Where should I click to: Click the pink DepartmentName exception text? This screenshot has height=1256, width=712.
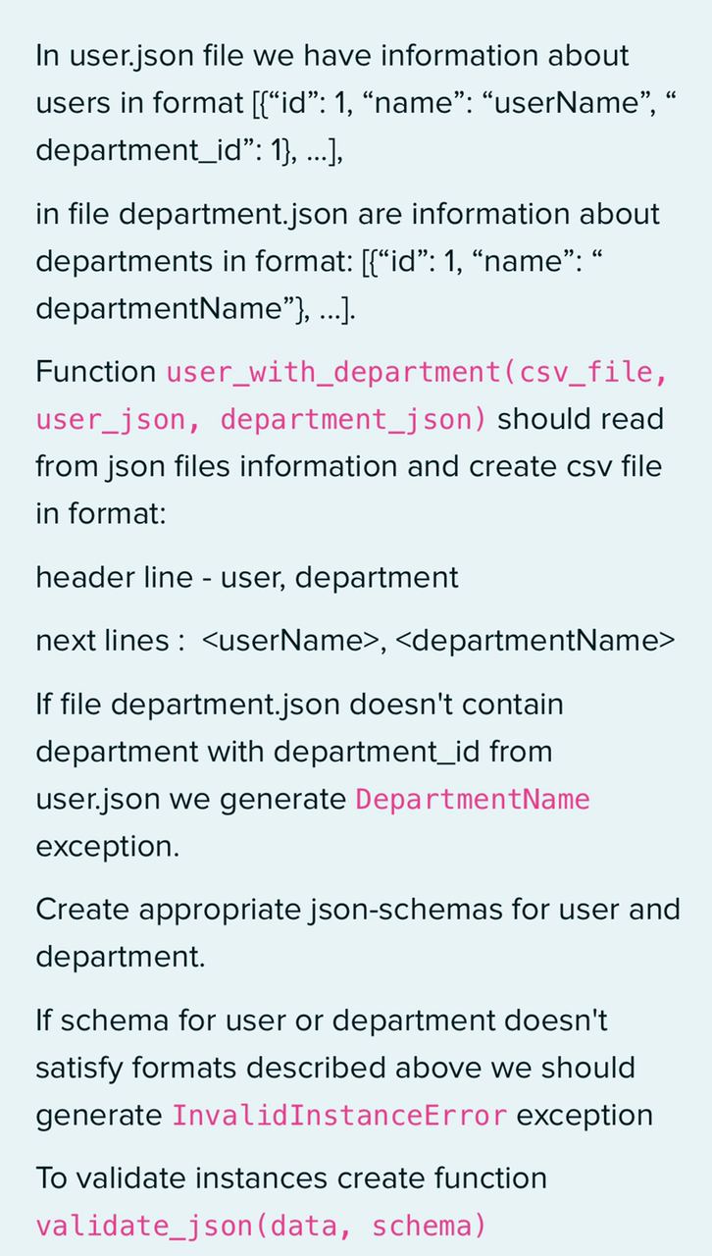[x=473, y=800]
